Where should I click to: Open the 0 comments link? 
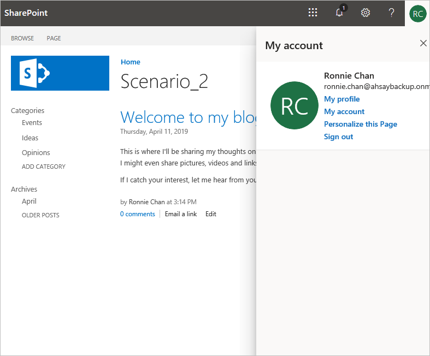point(138,214)
